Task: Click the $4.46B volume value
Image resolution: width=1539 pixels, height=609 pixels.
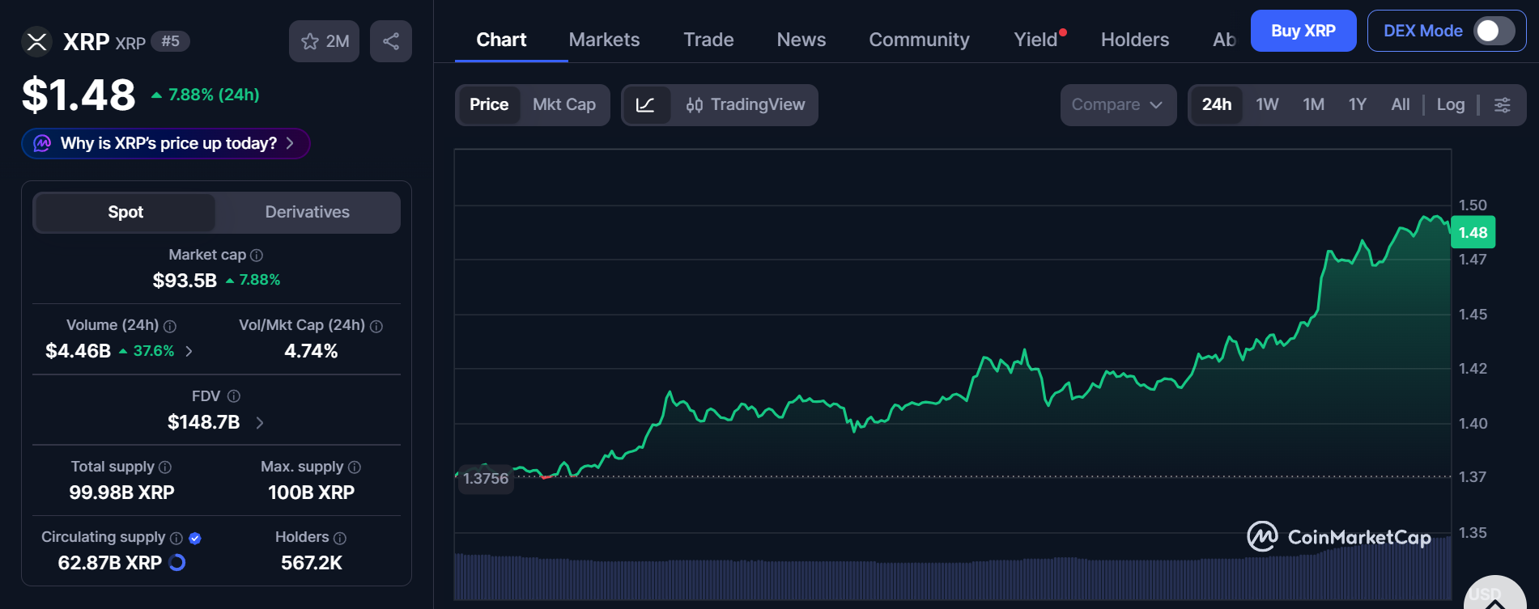Action: tap(78, 351)
